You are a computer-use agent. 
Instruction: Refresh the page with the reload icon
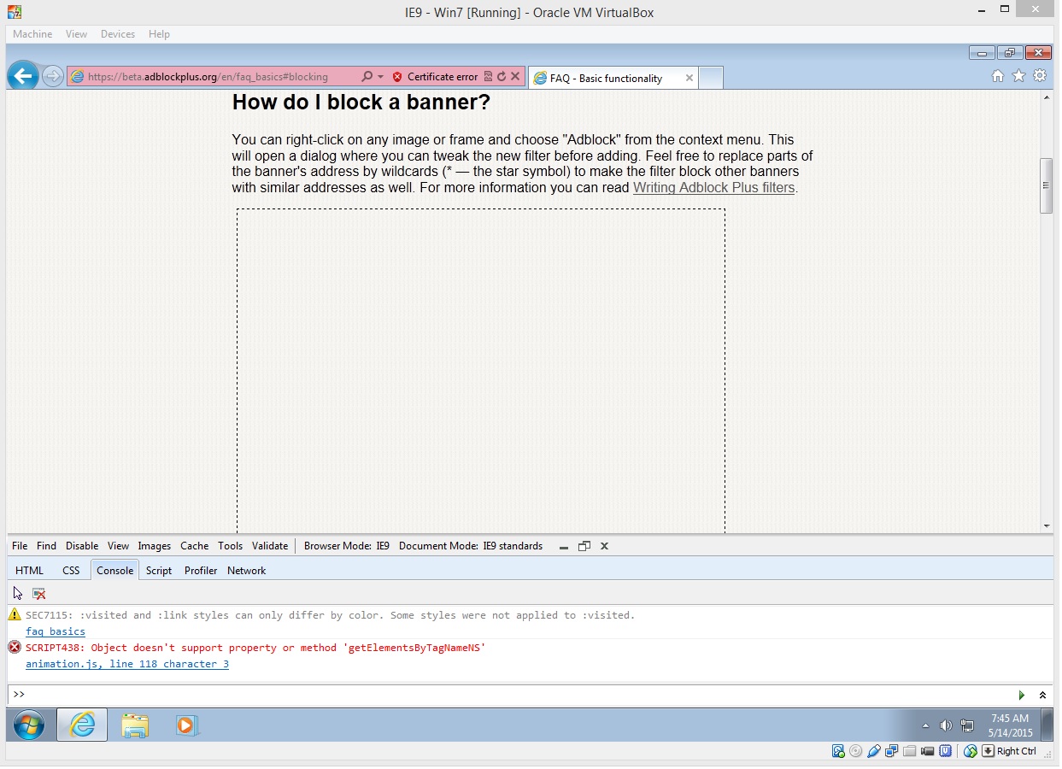coord(502,77)
